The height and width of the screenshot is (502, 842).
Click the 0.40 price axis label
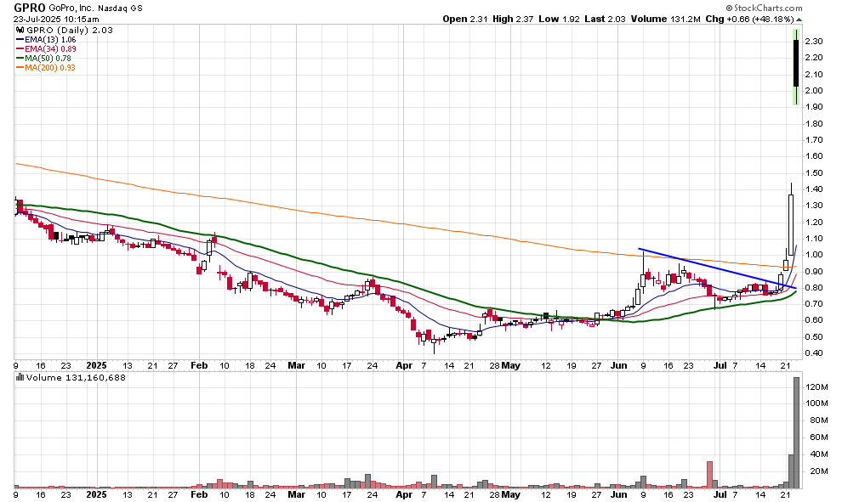tap(814, 353)
